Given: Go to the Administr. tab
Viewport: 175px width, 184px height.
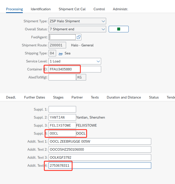Looking at the screenshot, I should click(x=120, y=9).
